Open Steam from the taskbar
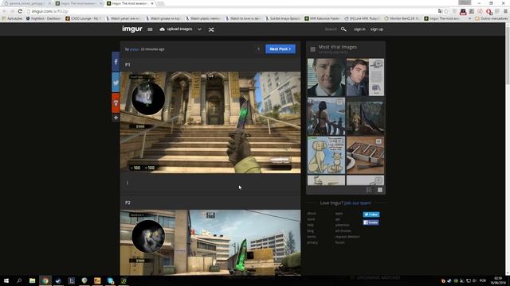 click(58, 280)
